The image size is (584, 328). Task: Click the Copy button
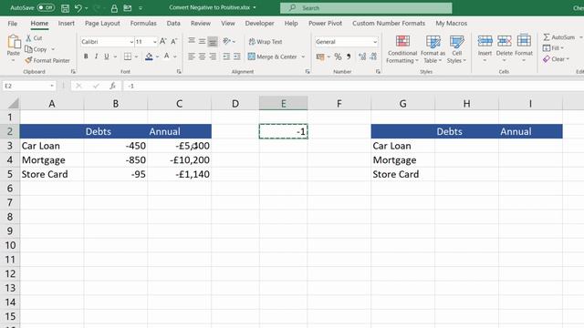(36, 49)
